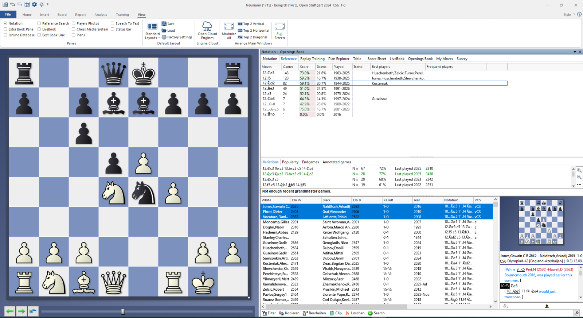Click the Maximize All windows icon
The height and width of the screenshot is (318, 583).
point(229,27)
